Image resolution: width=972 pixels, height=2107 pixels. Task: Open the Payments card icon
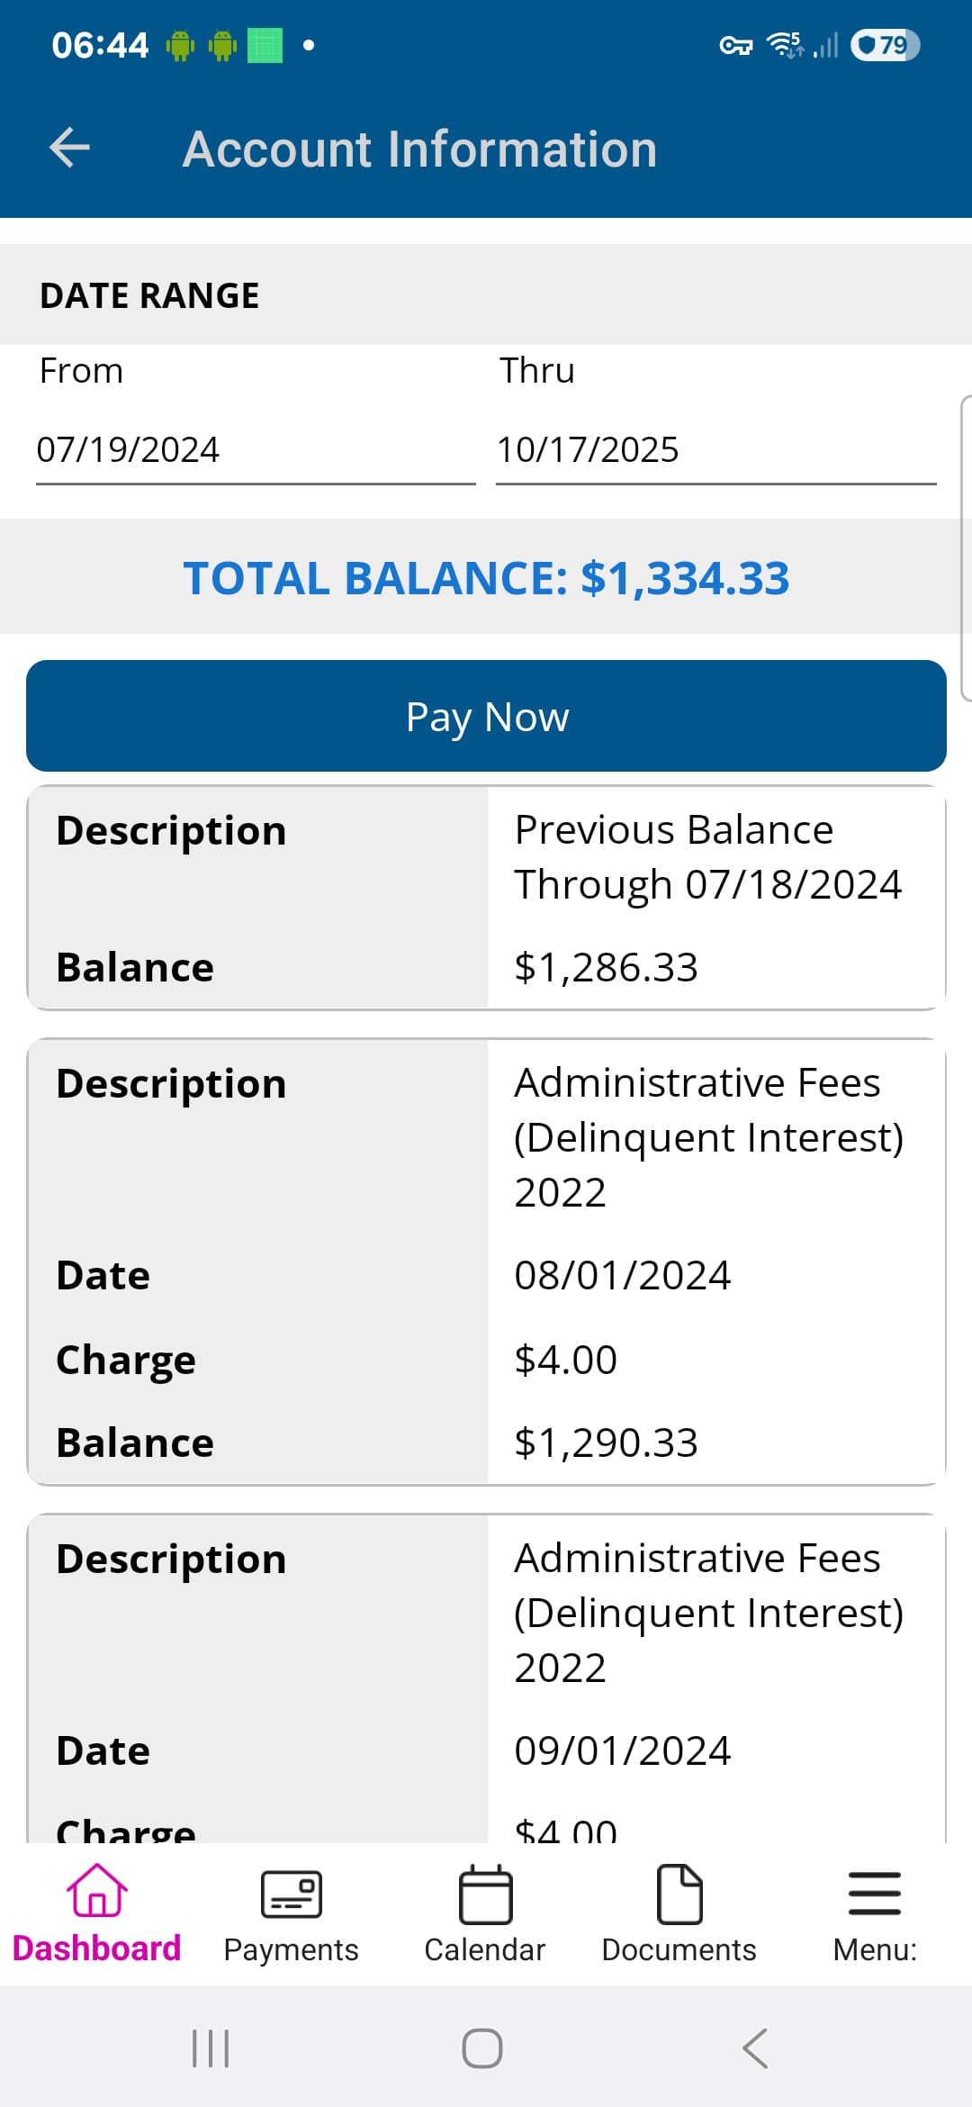point(291,1893)
